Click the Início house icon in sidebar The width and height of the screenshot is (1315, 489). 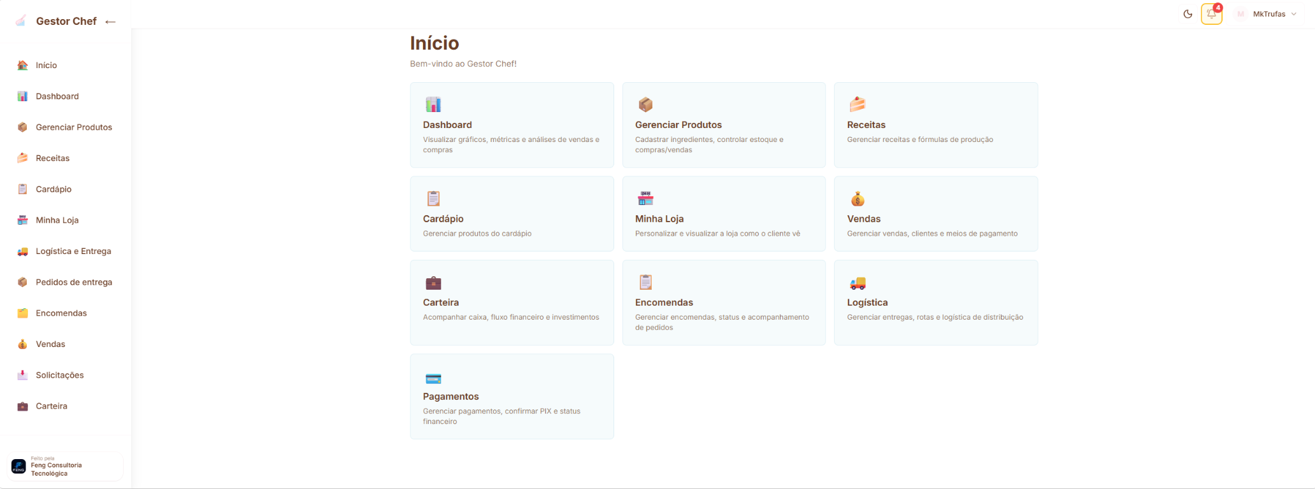tap(22, 65)
